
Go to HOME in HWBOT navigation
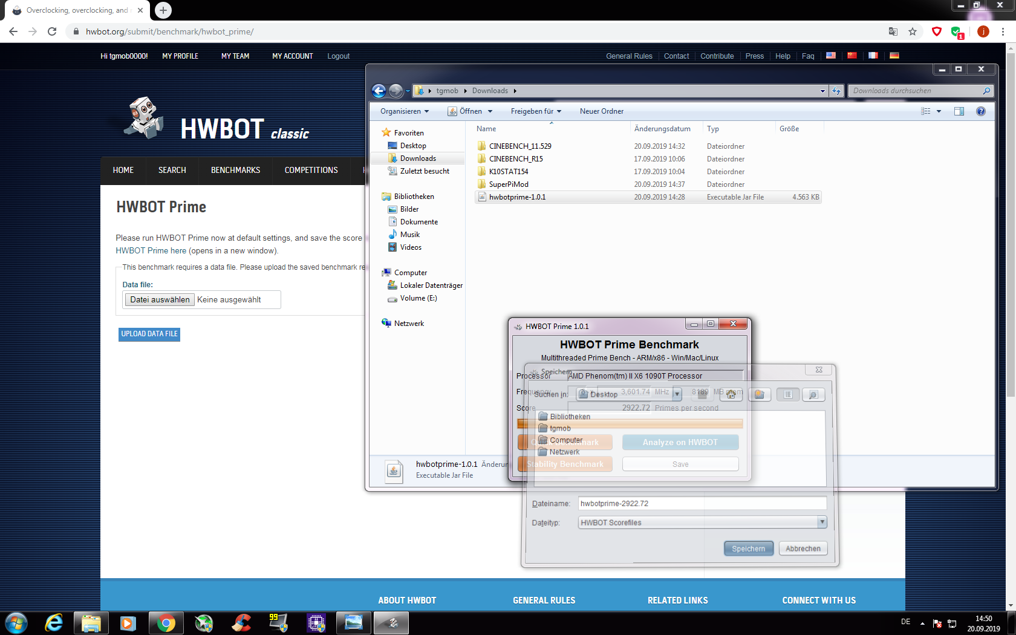tap(123, 171)
